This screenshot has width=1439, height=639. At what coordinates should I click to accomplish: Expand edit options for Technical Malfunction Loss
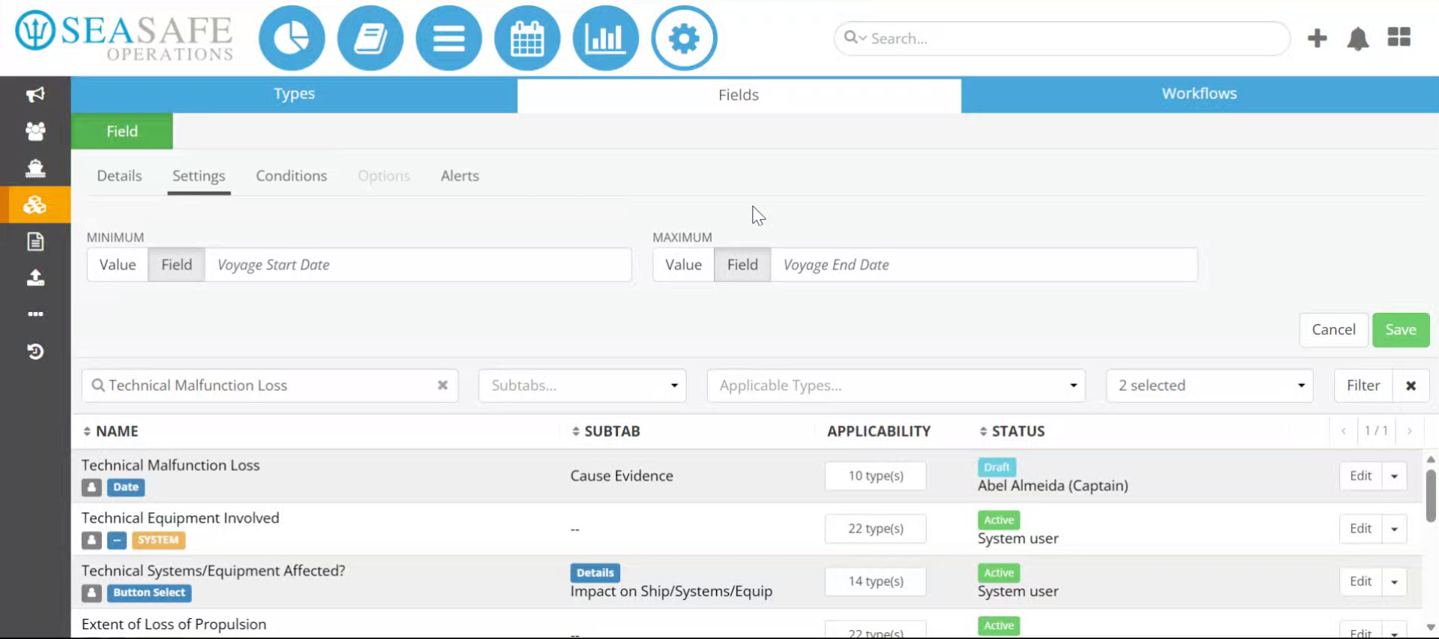pos(1394,476)
